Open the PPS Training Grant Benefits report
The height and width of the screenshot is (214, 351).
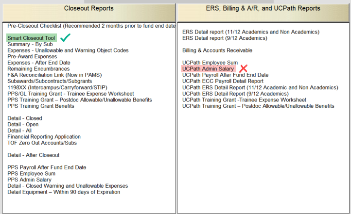click(40, 106)
